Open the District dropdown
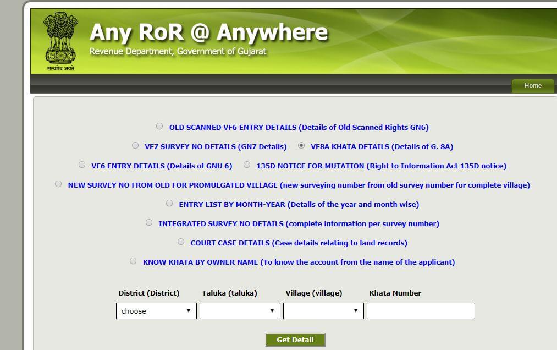This screenshot has height=350, width=557. point(156,311)
